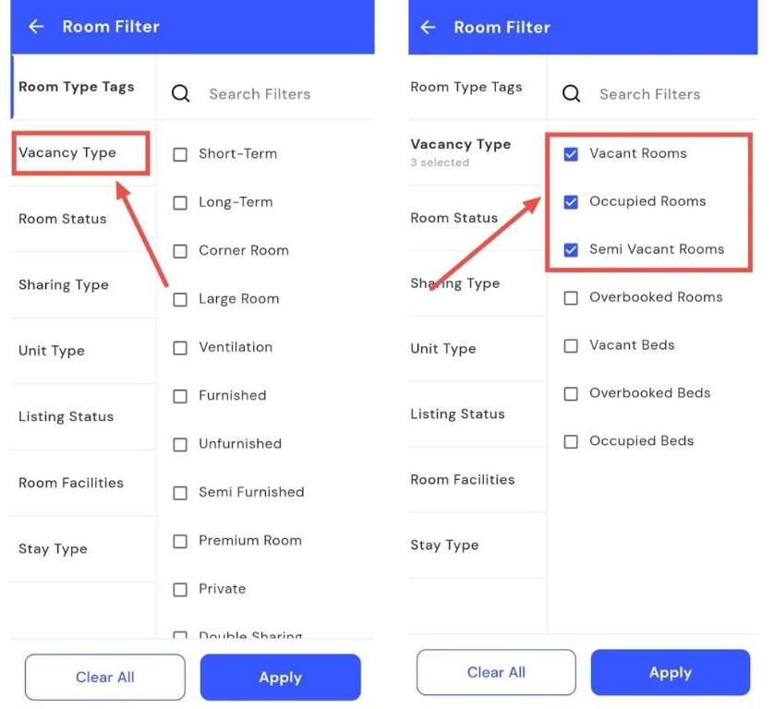The width and height of the screenshot is (774, 709).
Task: Tick the Overbooked Rooms checkbox
Action: pos(571,297)
